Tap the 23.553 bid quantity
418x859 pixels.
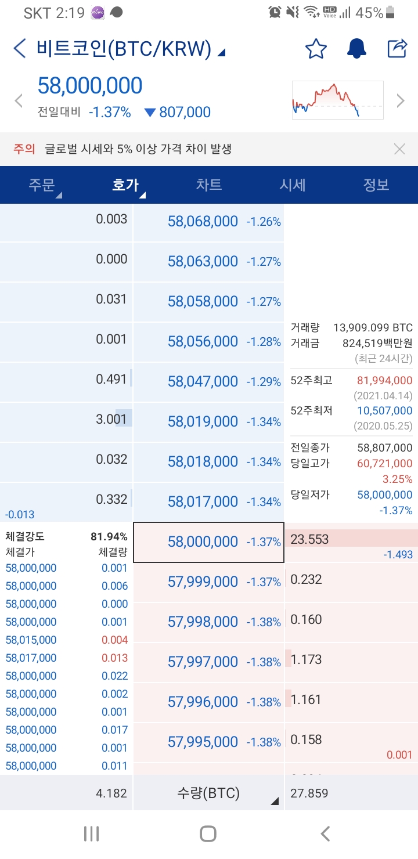pyautogui.click(x=309, y=539)
